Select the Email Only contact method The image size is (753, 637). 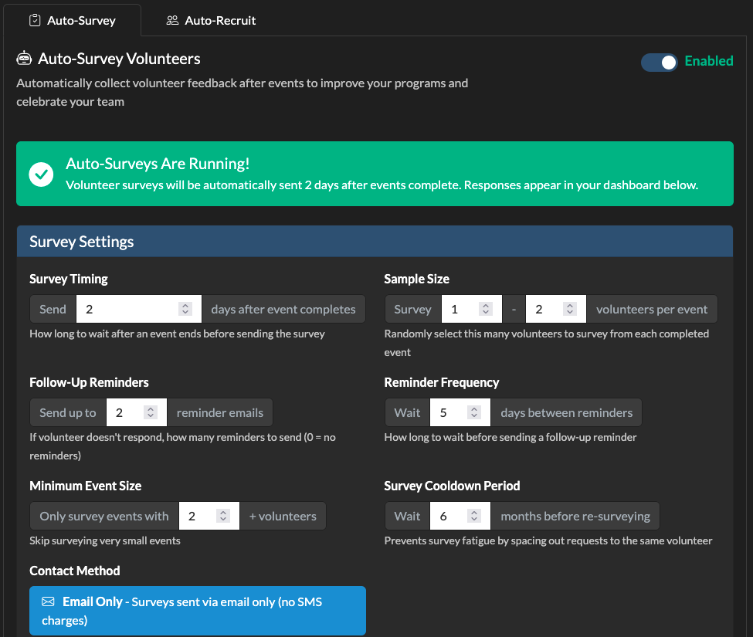click(197, 610)
